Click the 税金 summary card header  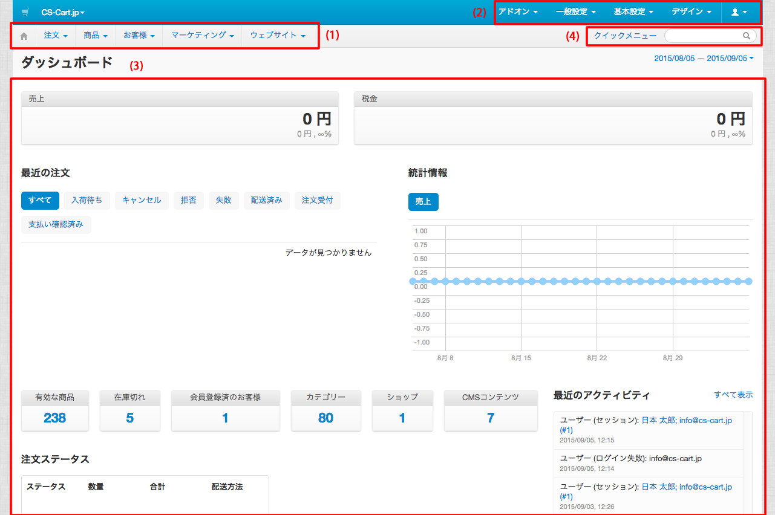coord(553,99)
